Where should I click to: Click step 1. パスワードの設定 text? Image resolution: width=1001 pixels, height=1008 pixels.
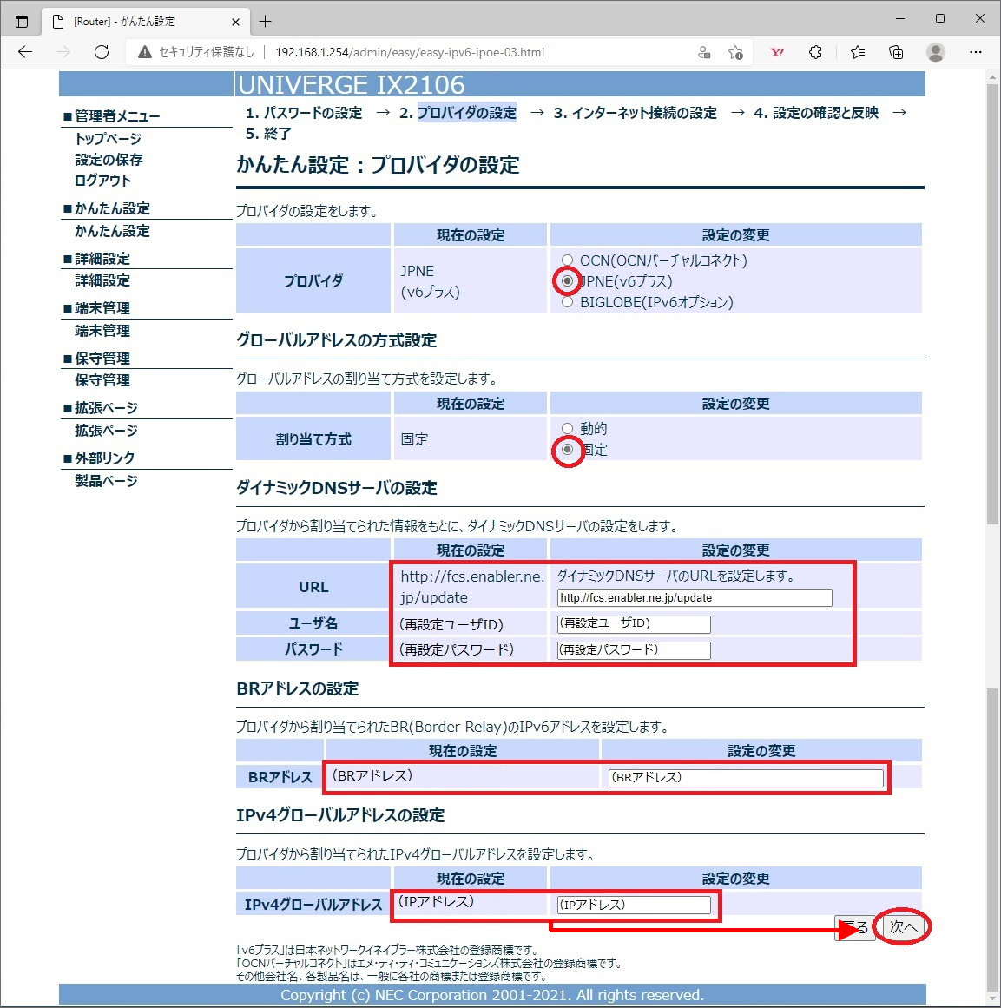click(x=304, y=113)
